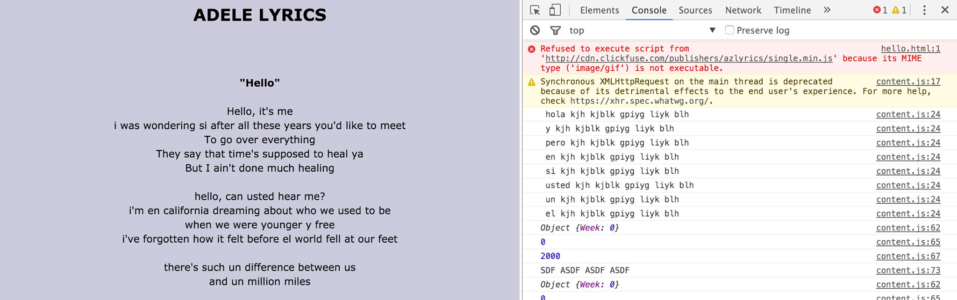Click the logged value 2000
This screenshot has height=300, width=957.
point(550,256)
